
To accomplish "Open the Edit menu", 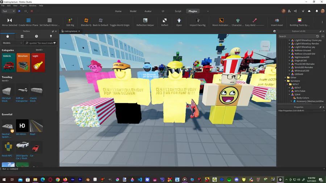I will (9, 5).
